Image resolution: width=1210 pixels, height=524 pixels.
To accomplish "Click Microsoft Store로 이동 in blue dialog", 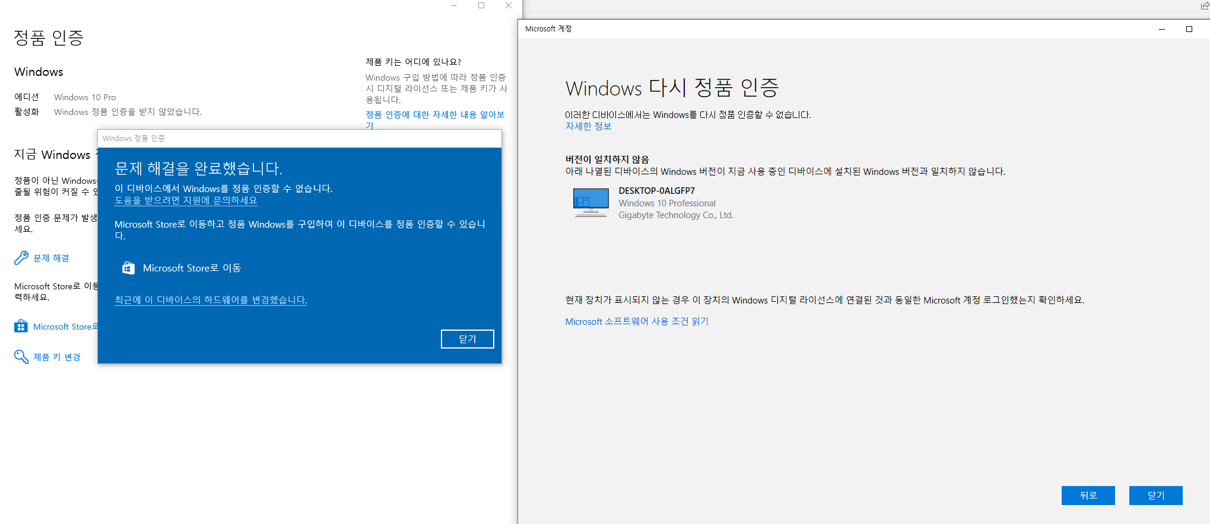I will [192, 268].
